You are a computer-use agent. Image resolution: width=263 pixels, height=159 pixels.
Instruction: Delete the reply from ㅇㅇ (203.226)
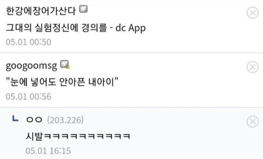(253, 121)
